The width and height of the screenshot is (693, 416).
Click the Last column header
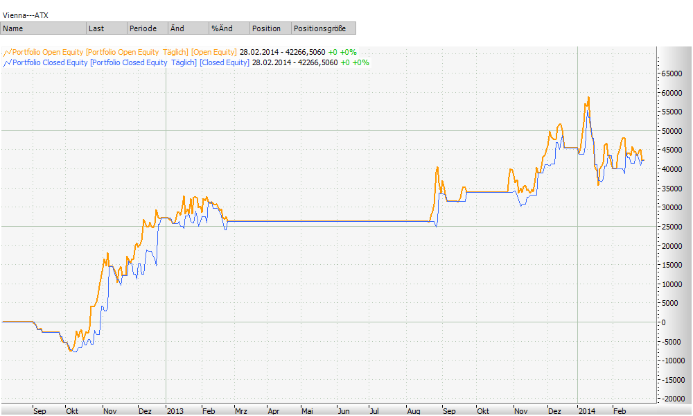[105, 28]
